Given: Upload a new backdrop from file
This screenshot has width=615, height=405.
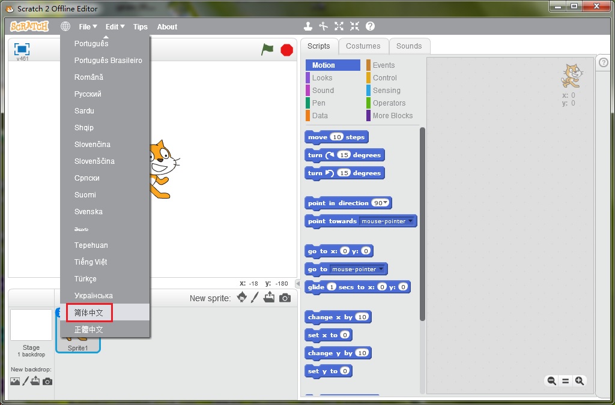Looking at the screenshot, I should tap(35, 381).
